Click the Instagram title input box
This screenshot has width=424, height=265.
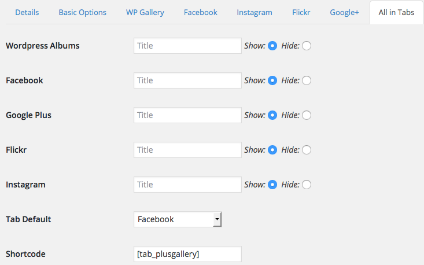point(187,185)
